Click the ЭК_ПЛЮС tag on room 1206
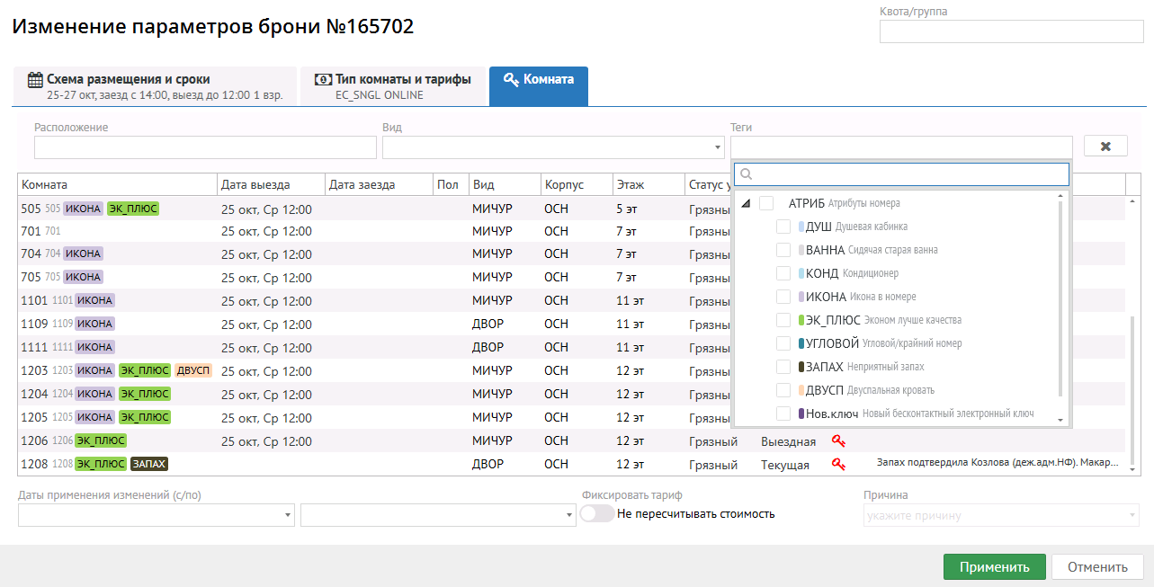1154x587 pixels. (x=101, y=440)
